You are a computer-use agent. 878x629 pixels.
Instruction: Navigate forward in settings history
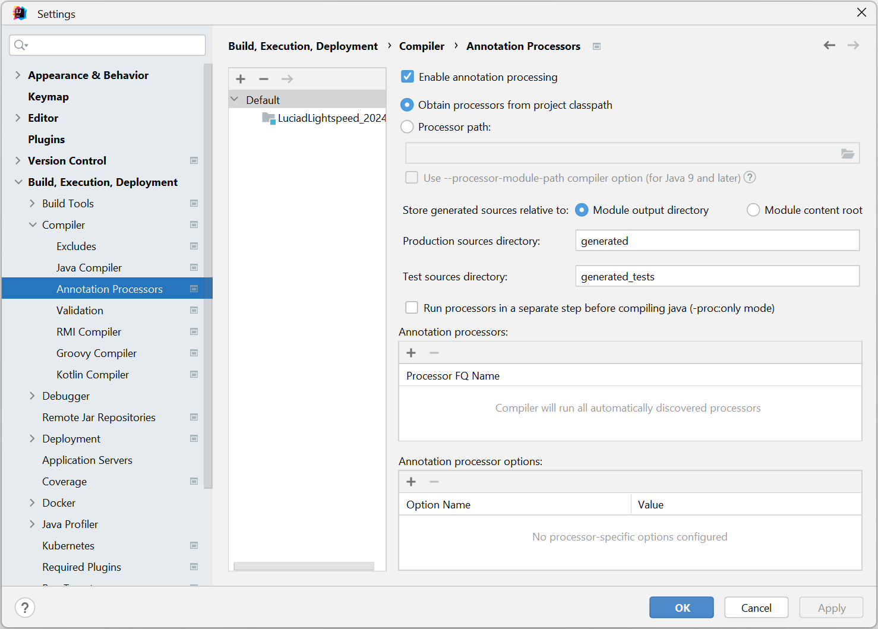(853, 45)
